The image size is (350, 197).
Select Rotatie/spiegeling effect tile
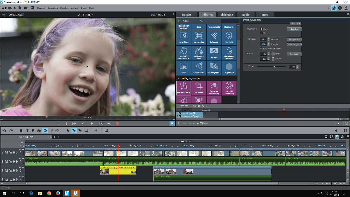click(x=229, y=88)
